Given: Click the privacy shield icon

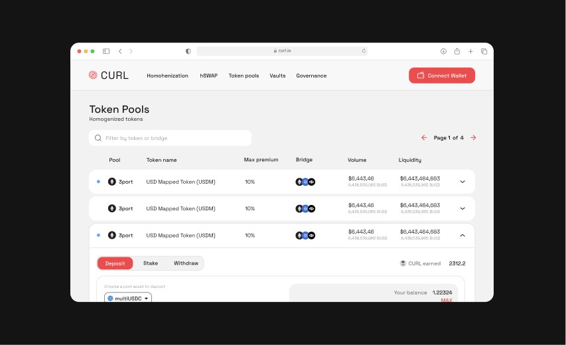Looking at the screenshot, I should pyautogui.click(x=188, y=51).
